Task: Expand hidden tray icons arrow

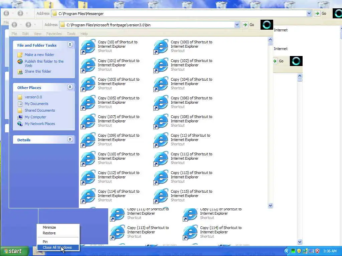Action: [287, 251]
